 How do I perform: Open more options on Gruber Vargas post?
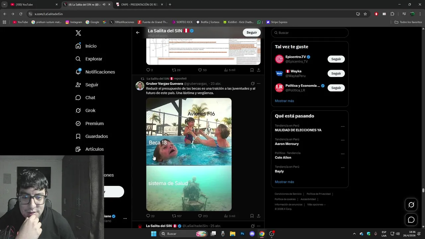point(259,84)
